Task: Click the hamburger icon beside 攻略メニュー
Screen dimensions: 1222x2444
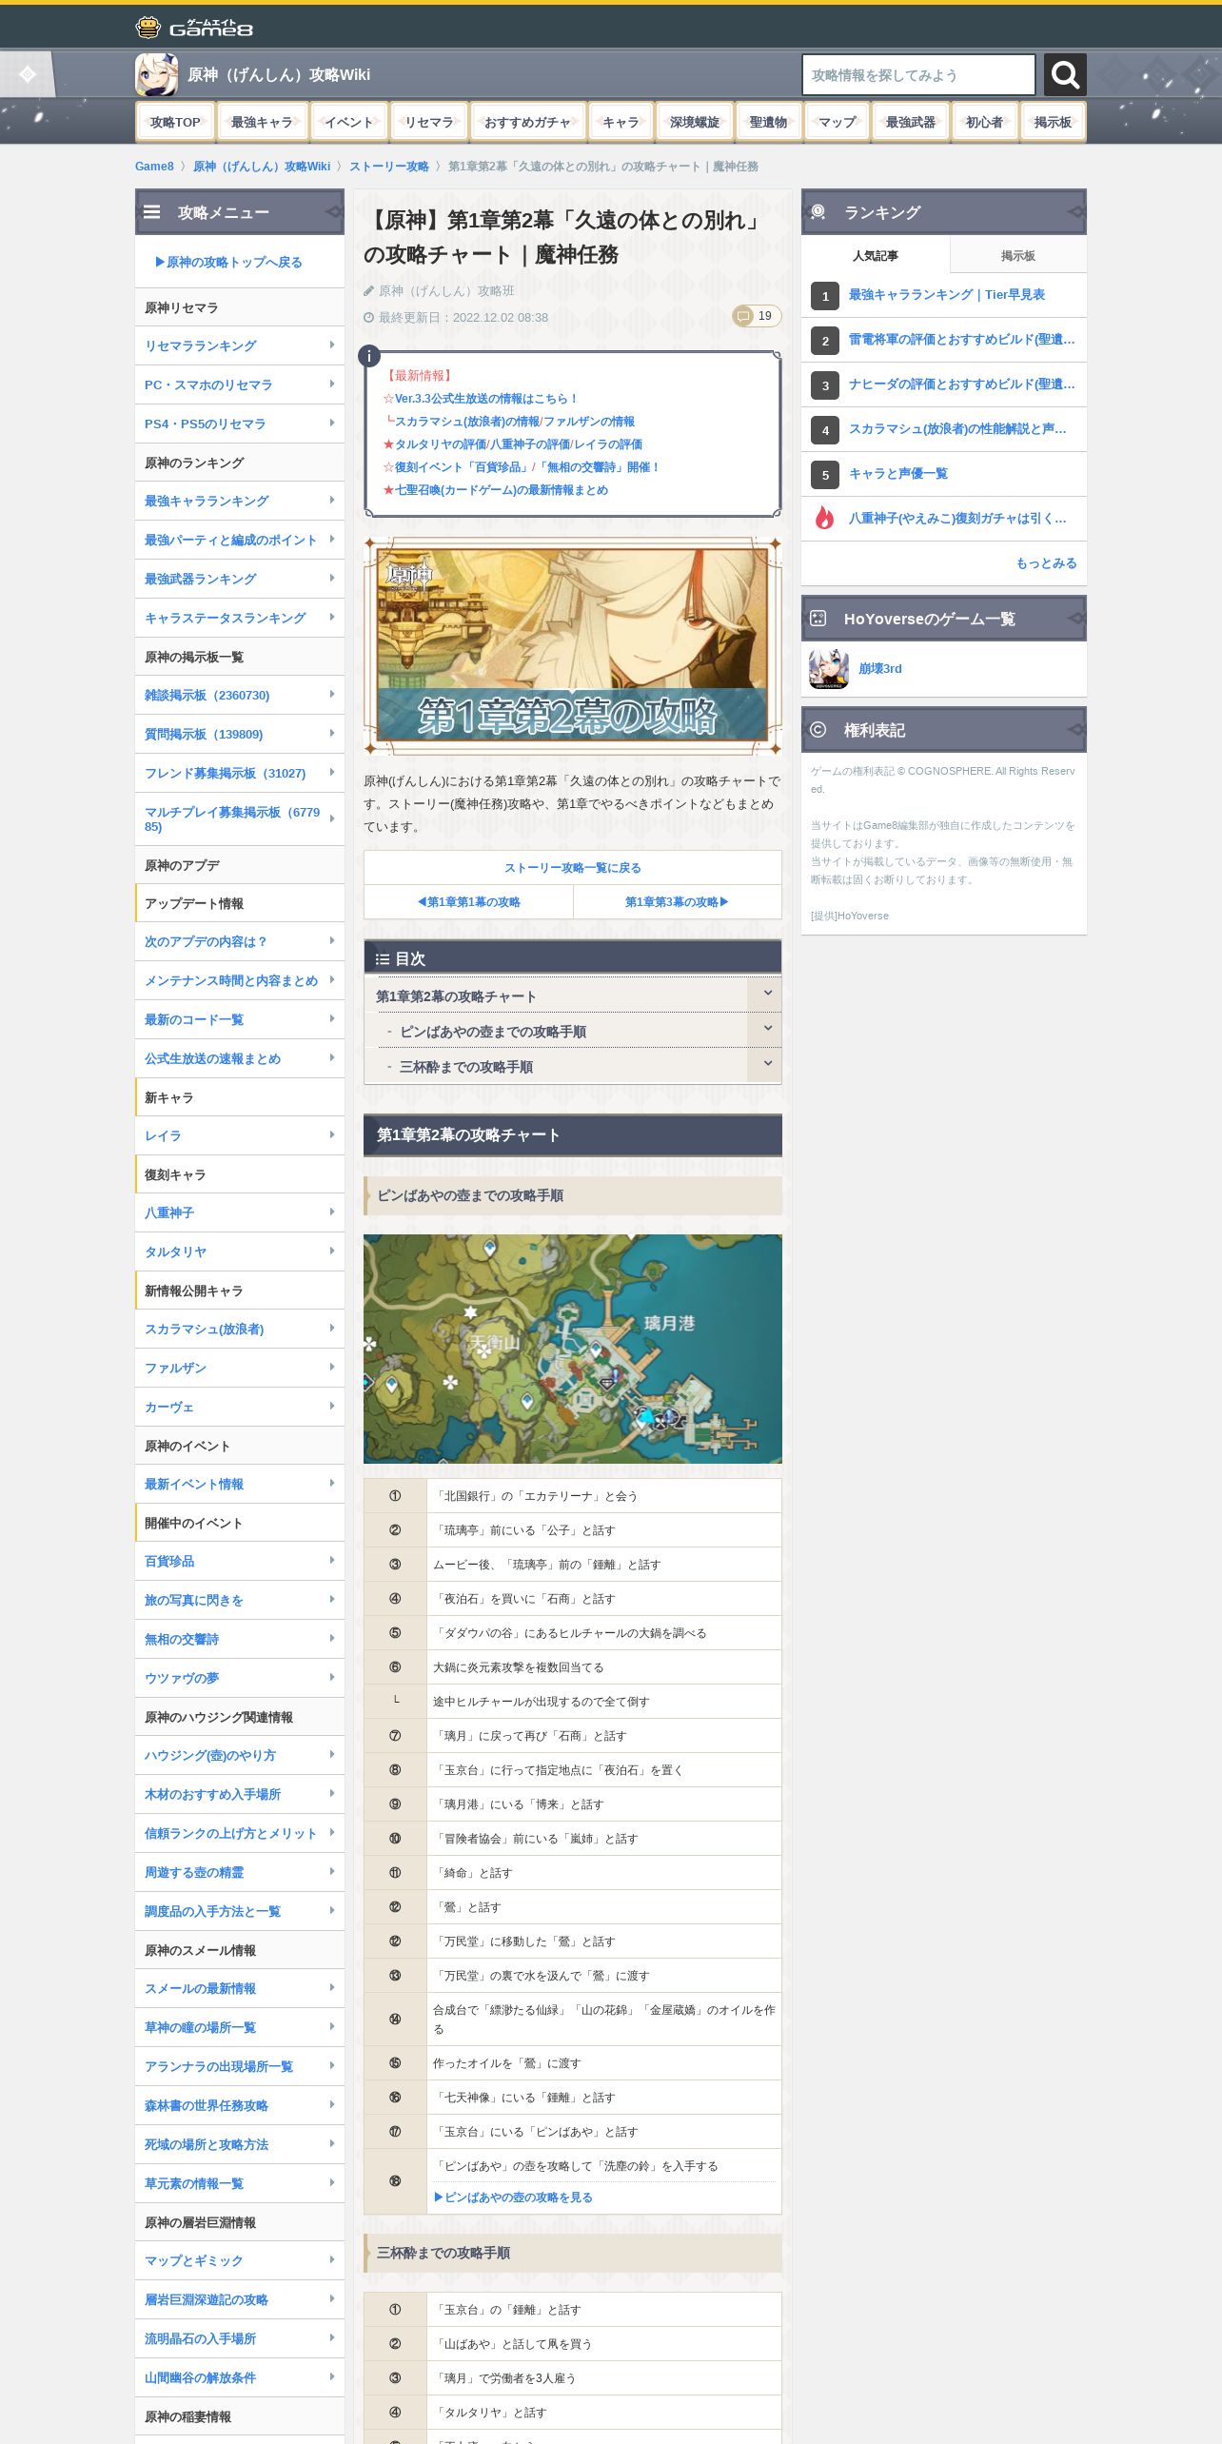Action: point(152,212)
